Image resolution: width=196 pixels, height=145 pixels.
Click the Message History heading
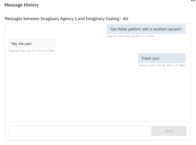(x=22, y=5)
